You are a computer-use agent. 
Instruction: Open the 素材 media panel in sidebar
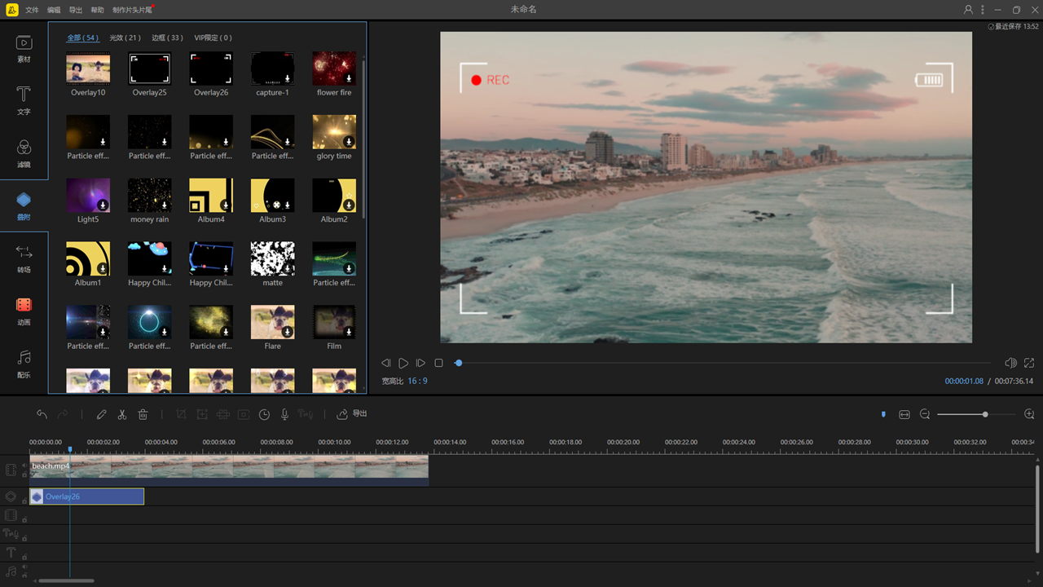pos(24,48)
